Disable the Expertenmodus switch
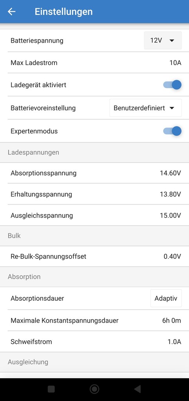 (x=173, y=131)
